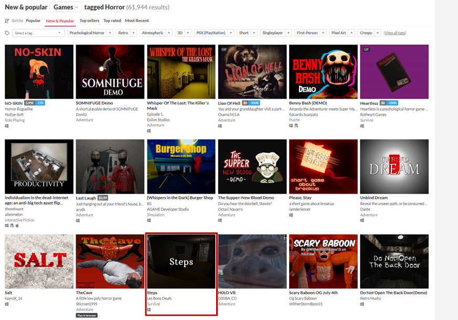Open author NoEye-Soft profile
The height and width of the screenshot is (320, 458).
(x=14, y=114)
